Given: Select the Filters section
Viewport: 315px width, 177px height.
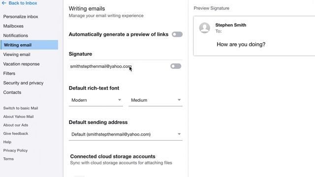Looking at the screenshot, I should click(x=9, y=73).
